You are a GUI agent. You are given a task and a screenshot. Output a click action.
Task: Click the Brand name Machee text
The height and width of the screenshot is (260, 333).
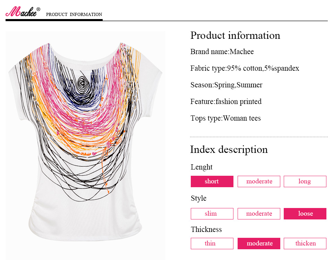(x=222, y=52)
